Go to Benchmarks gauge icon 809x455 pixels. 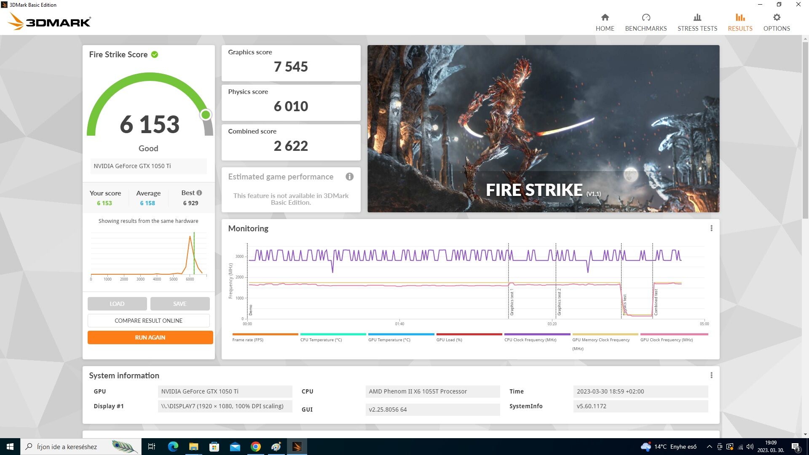pyautogui.click(x=646, y=17)
